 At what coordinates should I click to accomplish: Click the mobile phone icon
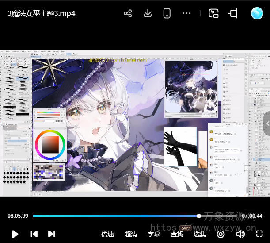tap(167, 13)
